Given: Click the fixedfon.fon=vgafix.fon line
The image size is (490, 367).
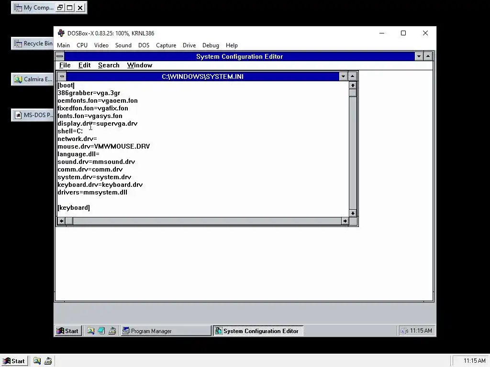Looking at the screenshot, I should pos(93,108).
